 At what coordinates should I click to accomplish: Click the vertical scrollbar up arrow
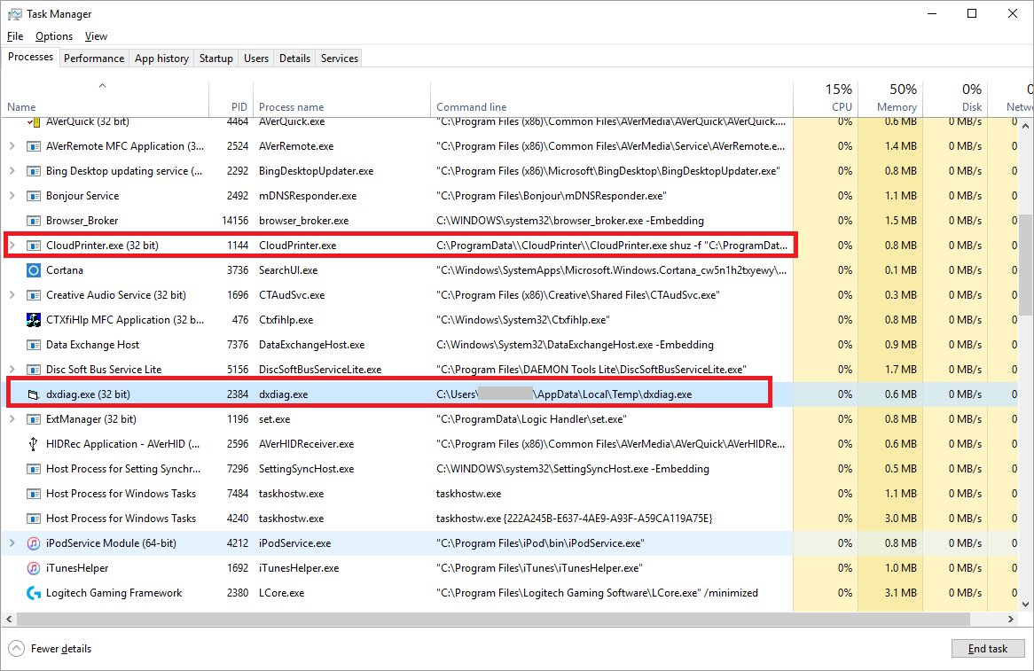(1025, 125)
